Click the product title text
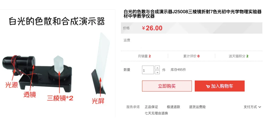 192,14
